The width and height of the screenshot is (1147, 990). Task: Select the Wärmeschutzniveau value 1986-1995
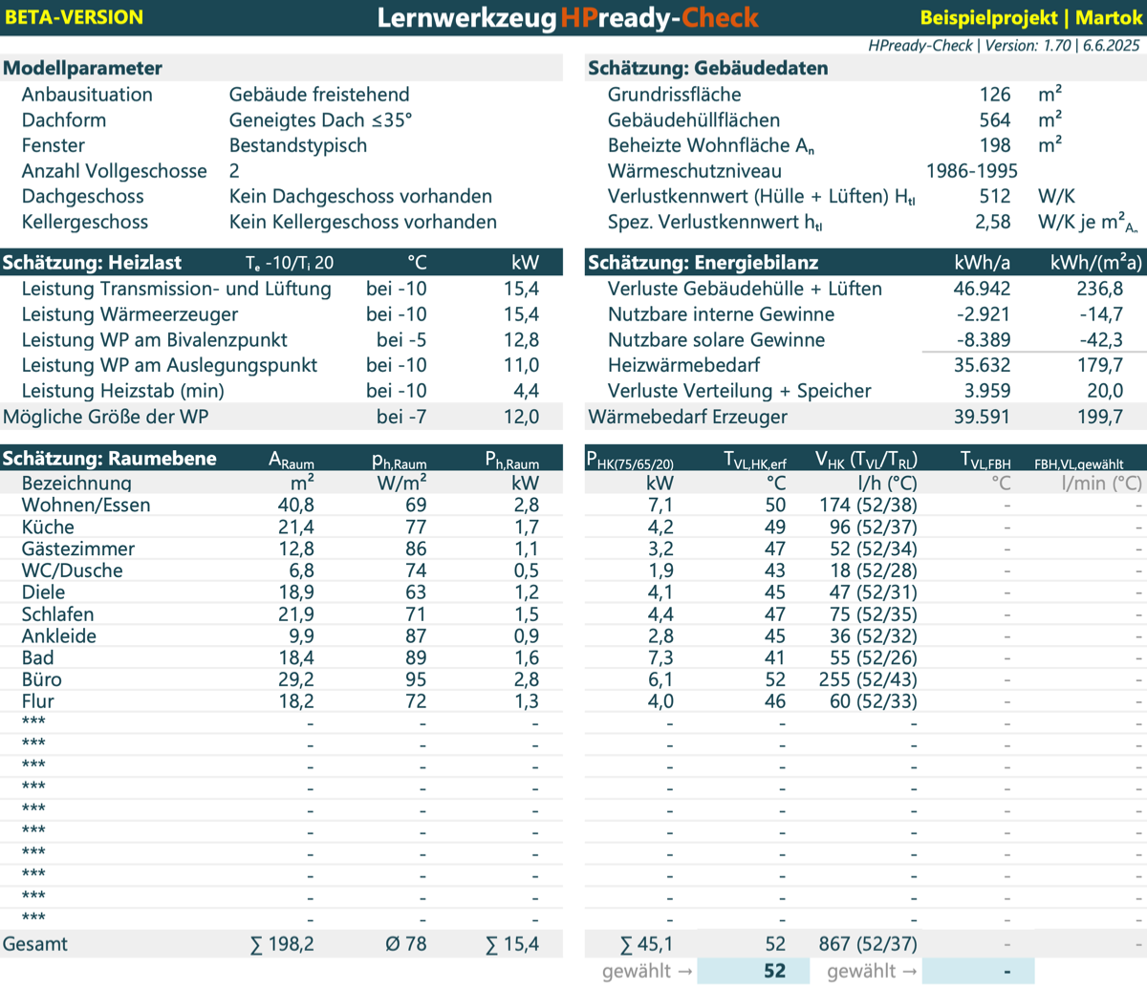pos(972,171)
